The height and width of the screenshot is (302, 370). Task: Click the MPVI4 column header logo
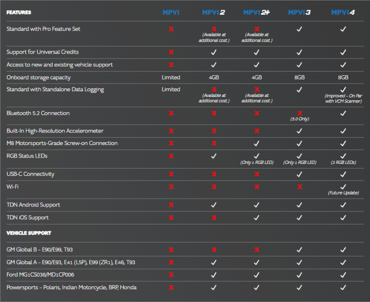tap(343, 12)
